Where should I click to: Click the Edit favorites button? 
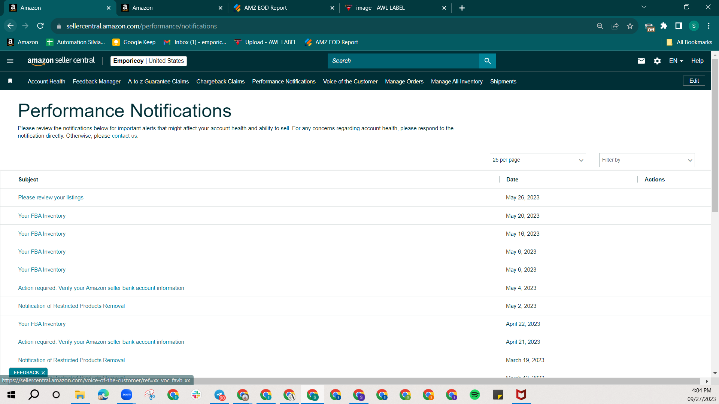[x=694, y=81]
